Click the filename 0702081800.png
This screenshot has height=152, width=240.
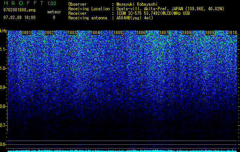tap(19, 10)
